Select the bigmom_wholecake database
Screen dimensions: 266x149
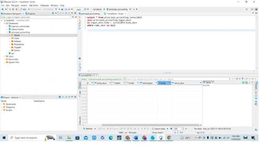pyautogui.click(x=20, y=26)
